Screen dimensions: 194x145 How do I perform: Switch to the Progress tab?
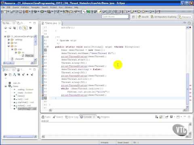(103, 117)
